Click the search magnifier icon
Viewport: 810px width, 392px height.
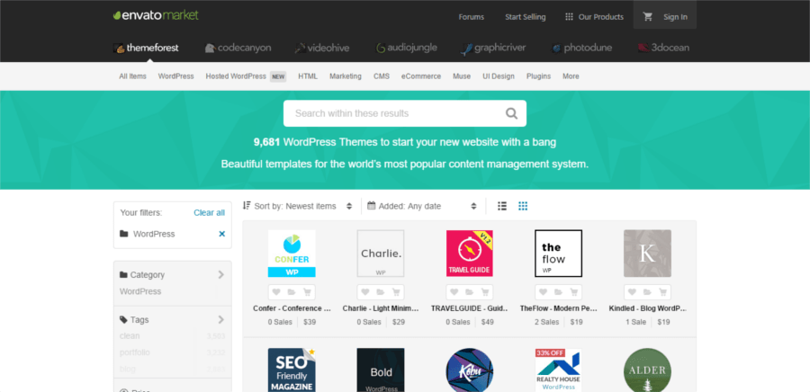click(511, 113)
